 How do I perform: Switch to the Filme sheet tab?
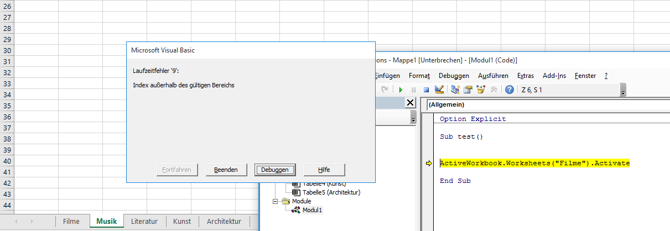[x=71, y=222]
